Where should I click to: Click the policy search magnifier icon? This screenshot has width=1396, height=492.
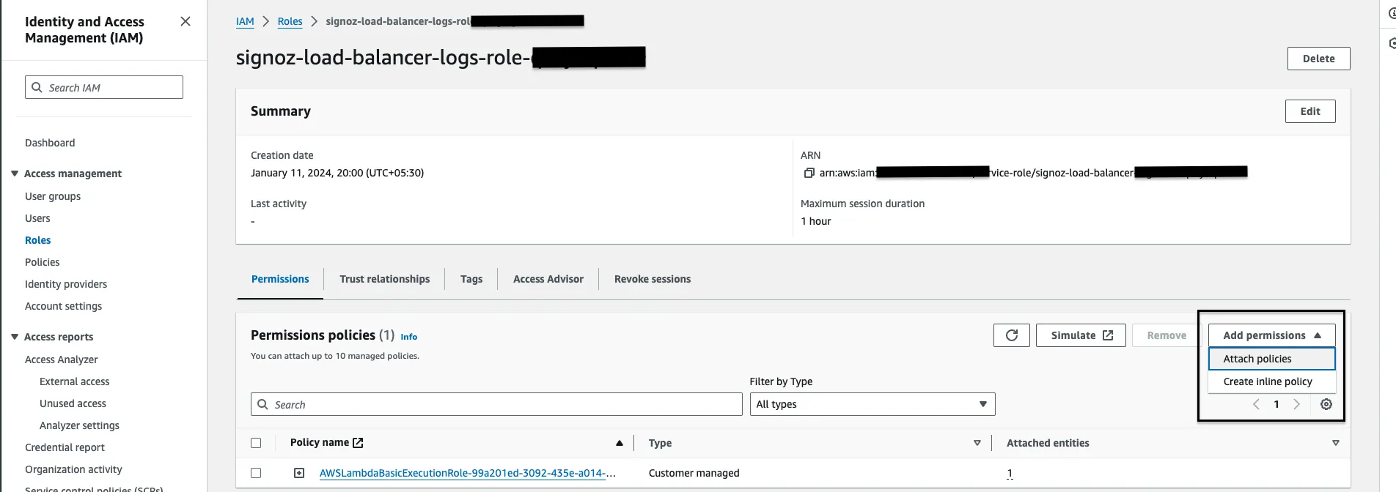(x=262, y=404)
